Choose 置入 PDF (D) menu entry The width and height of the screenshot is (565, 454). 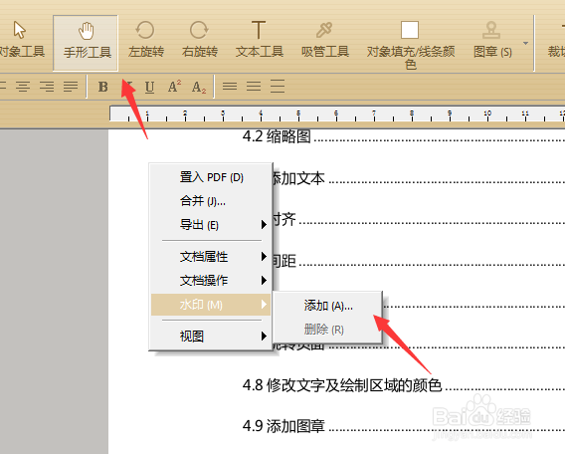pos(211,177)
